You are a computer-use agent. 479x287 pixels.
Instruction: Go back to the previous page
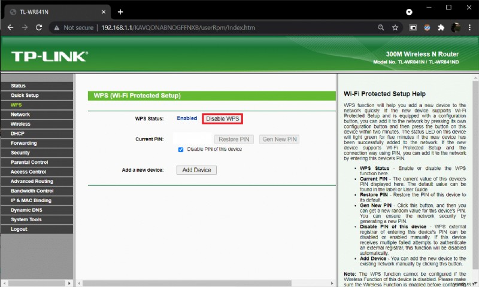coord(10,28)
